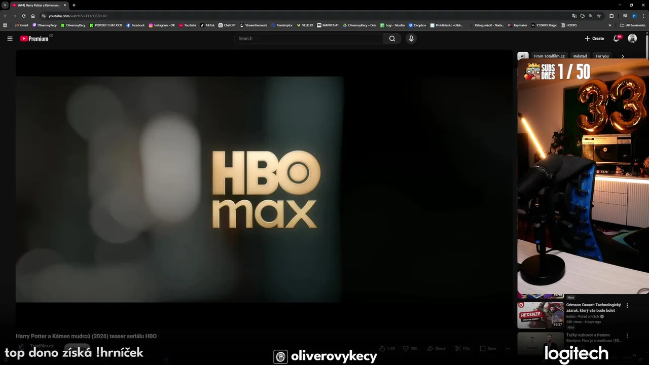
Task: Open the browser zoom magnifier icon
Action: coord(591,16)
